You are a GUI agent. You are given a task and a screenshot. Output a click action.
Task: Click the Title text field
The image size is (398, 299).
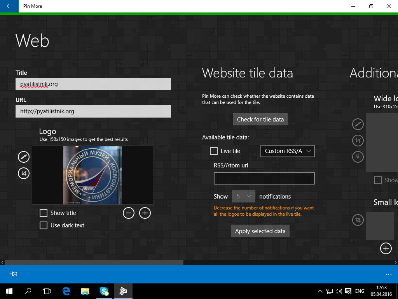(93, 84)
